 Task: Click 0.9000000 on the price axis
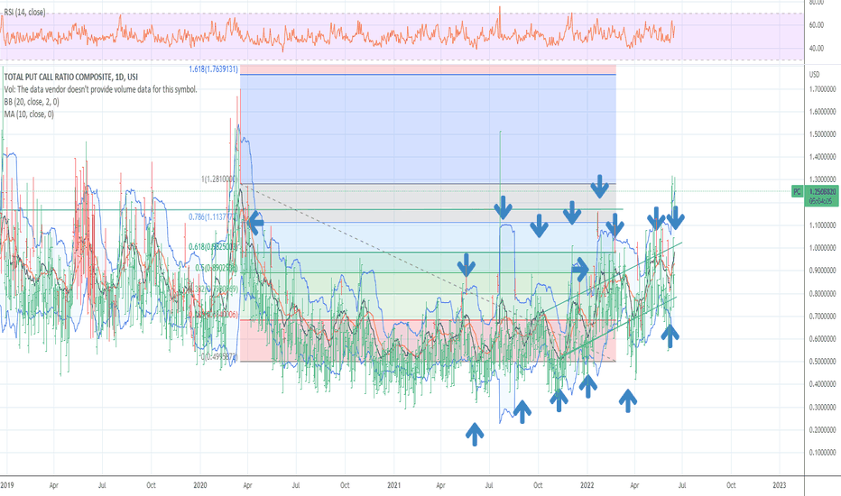coord(822,271)
